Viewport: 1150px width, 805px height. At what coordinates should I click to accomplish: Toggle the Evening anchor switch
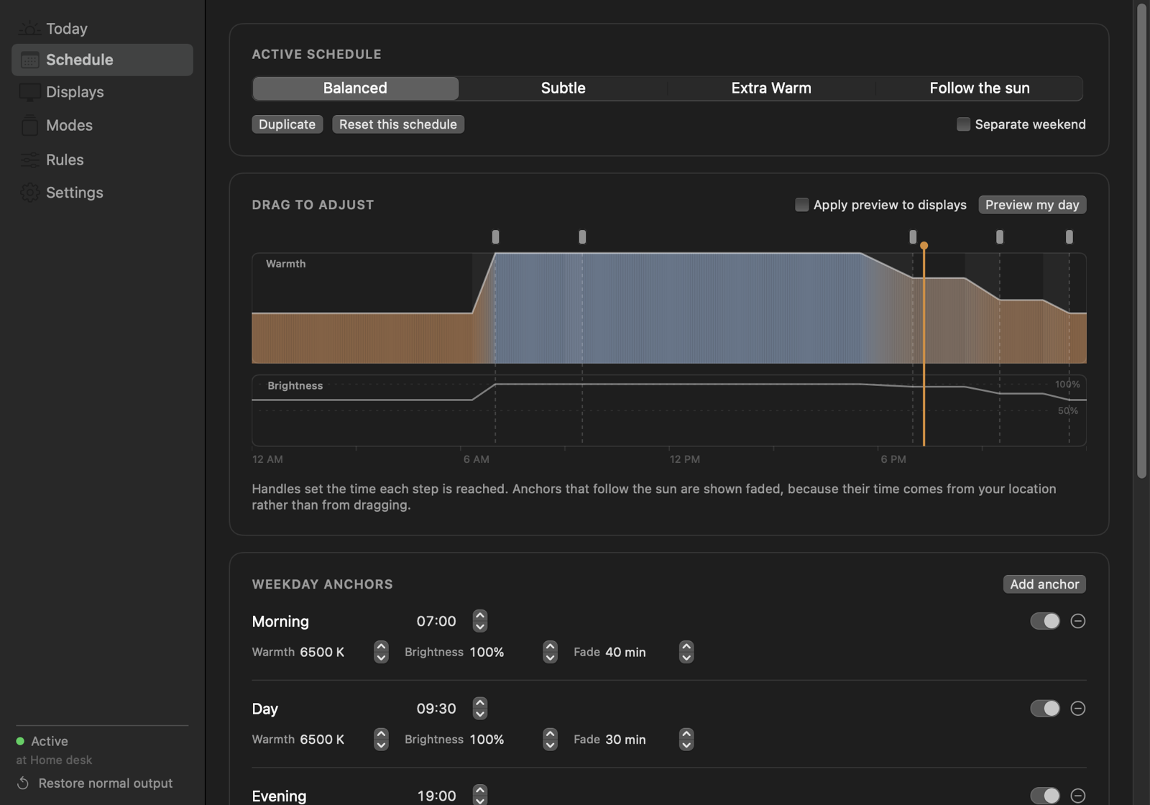pos(1045,796)
